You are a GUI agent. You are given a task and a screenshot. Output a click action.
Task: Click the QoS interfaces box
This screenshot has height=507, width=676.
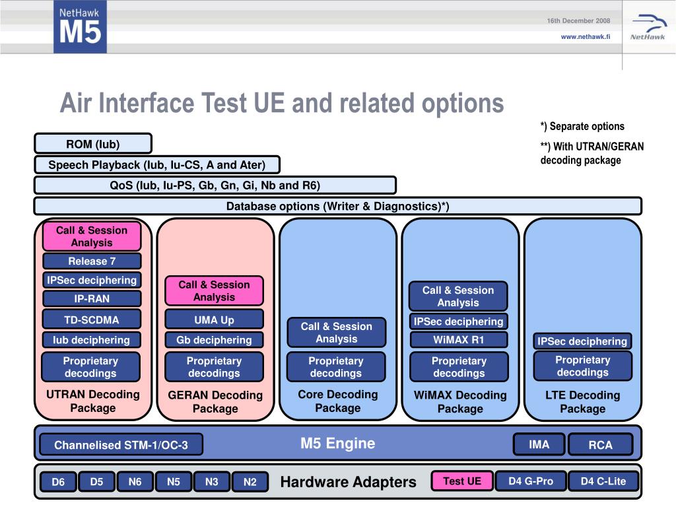point(215,186)
